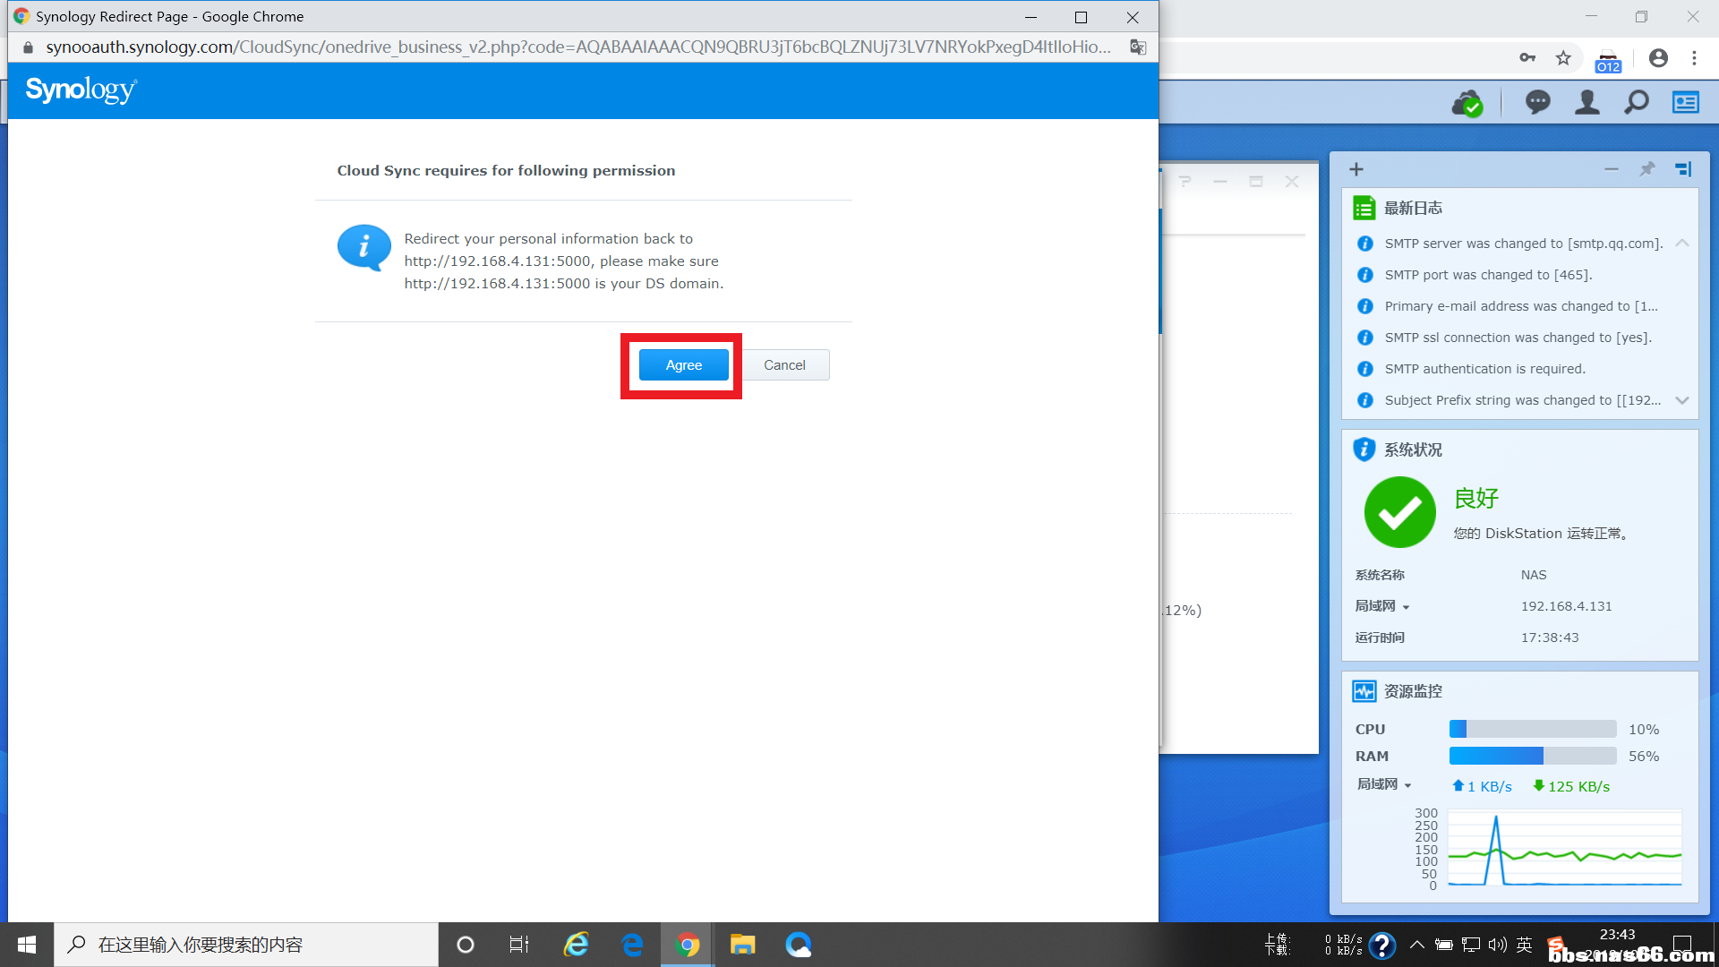Click the DSM search magnifier icon

(1636, 103)
